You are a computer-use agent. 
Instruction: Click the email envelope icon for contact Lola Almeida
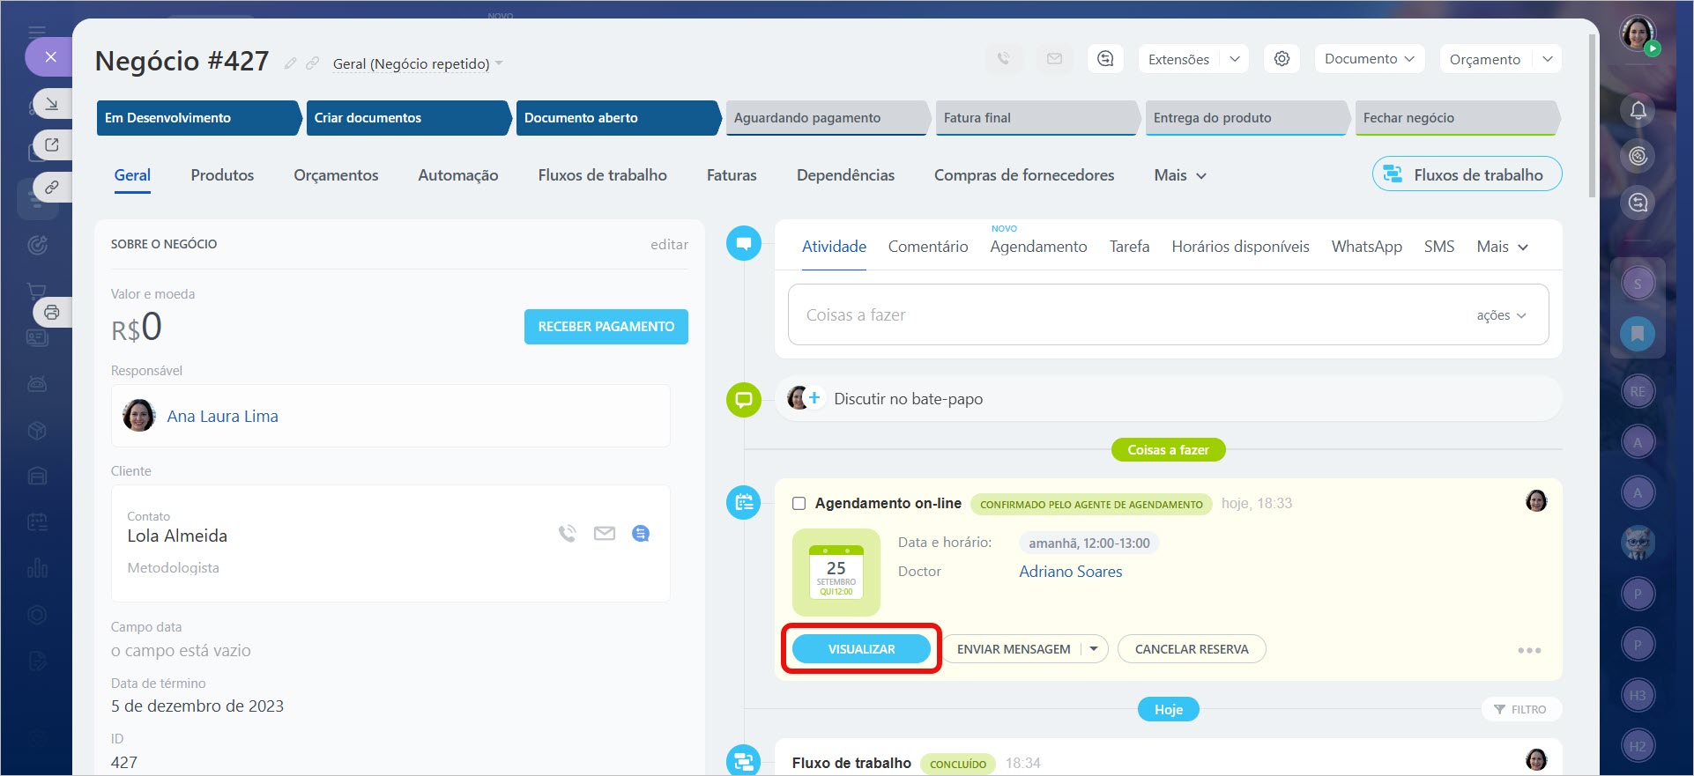[x=604, y=534]
